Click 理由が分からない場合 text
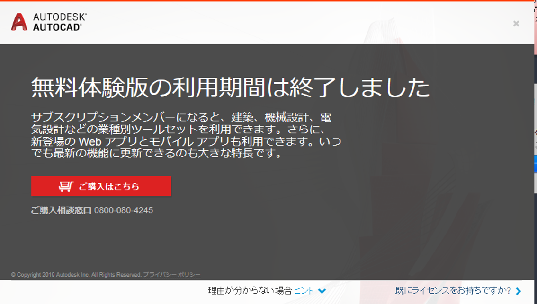Screen dimensions: 537x304 pos(250,291)
